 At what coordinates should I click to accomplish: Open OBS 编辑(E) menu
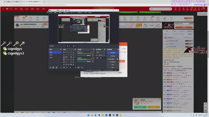click(x=55, y=12)
